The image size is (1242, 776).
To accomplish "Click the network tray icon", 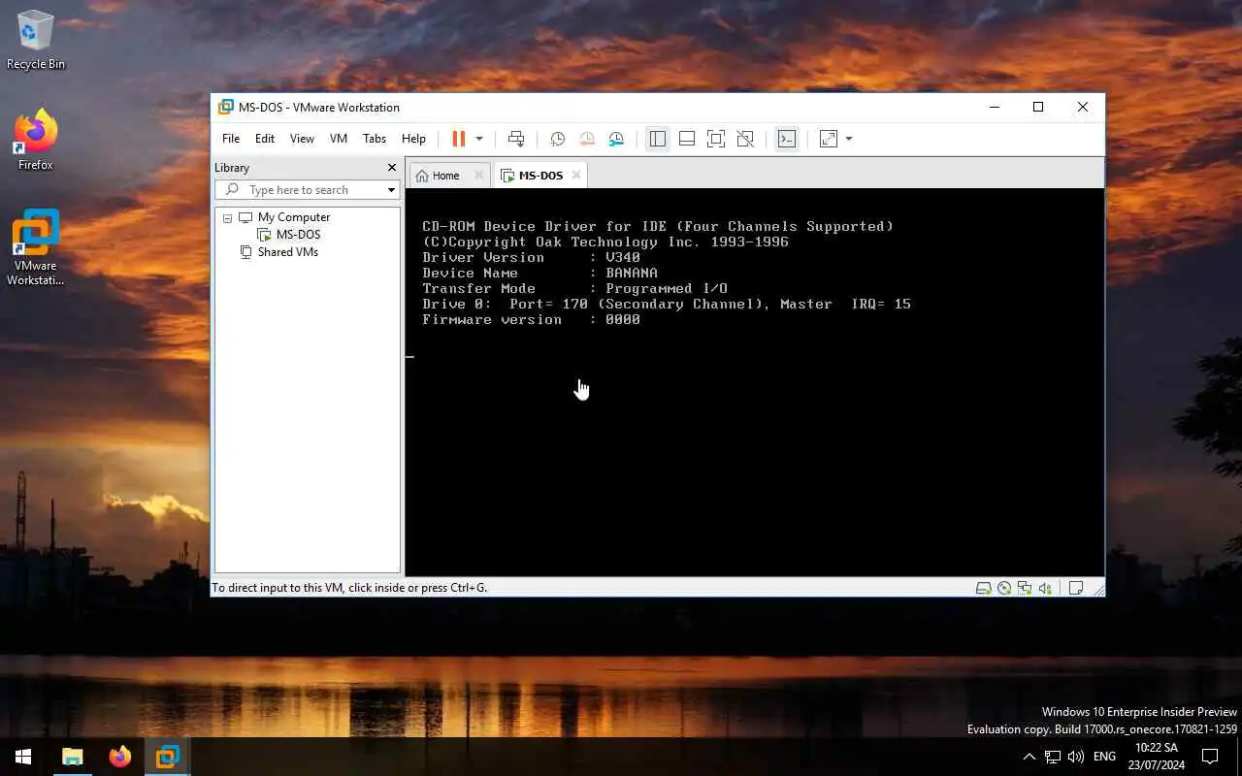I will coord(1053,757).
